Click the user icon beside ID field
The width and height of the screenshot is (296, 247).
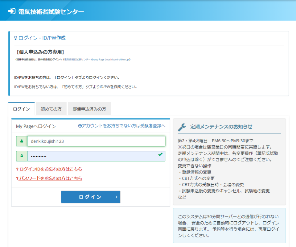click(22, 141)
